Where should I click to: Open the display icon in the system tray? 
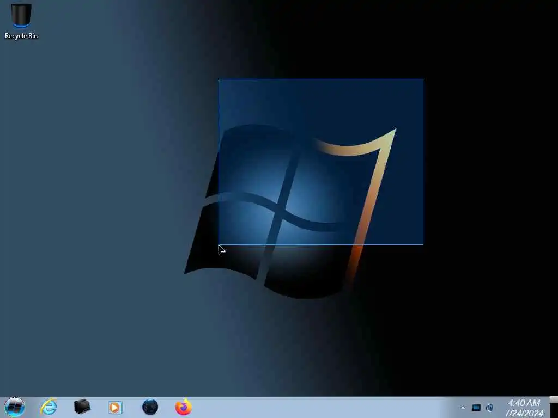pyautogui.click(x=476, y=408)
